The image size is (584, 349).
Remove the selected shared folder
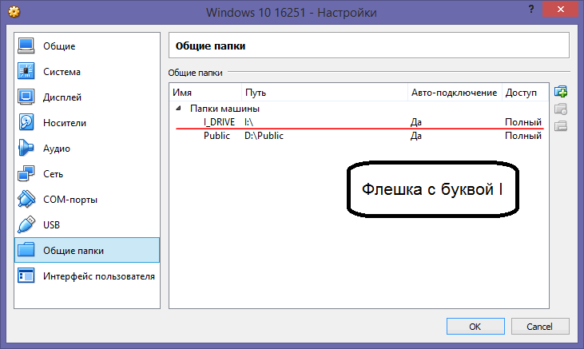pos(561,126)
